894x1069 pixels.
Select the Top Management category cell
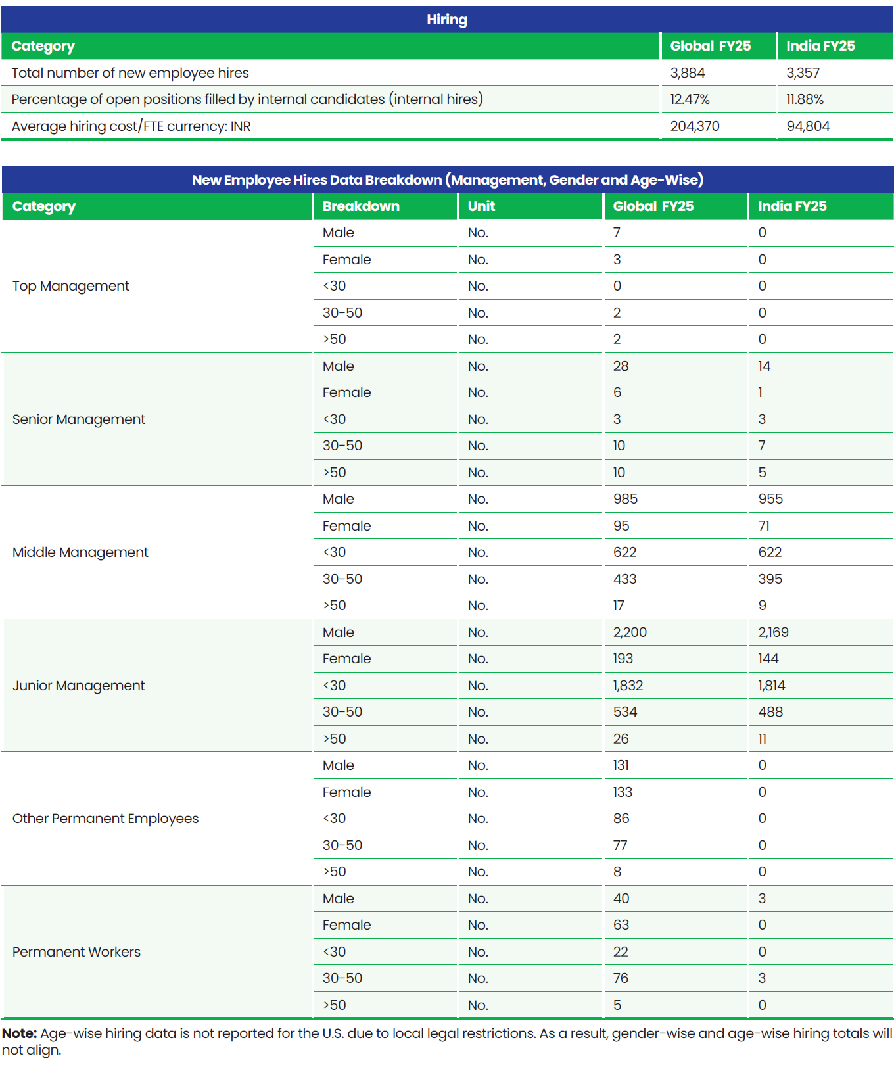click(x=156, y=286)
